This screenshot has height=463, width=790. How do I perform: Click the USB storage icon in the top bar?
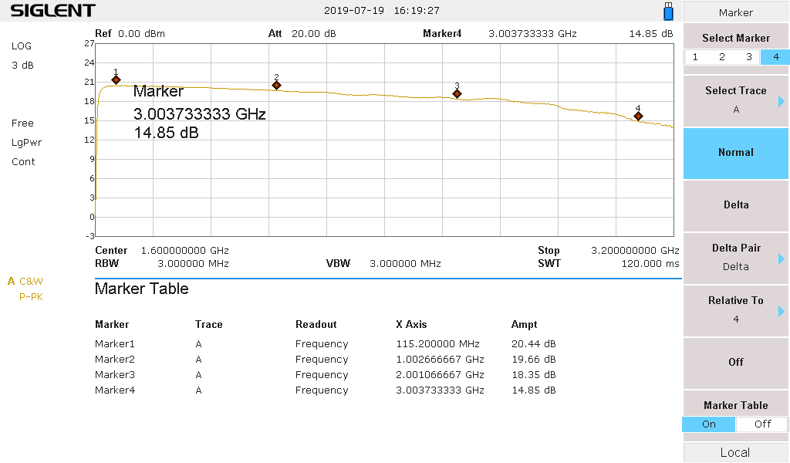pos(669,11)
